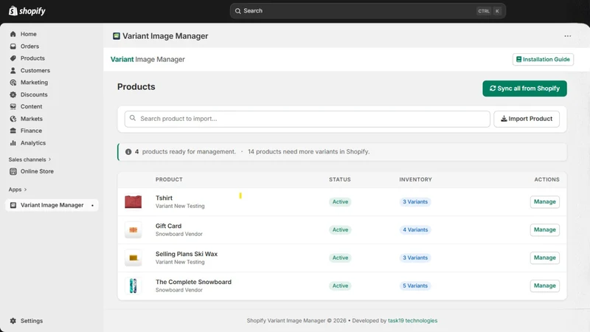Click the Markets globe icon
Image resolution: width=590 pixels, height=332 pixels.
click(13, 119)
